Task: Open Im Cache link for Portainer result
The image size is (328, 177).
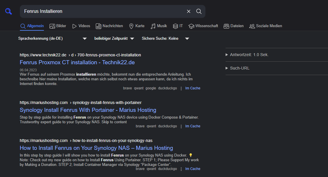Action: pyautogui.click(x=193, y=126)
